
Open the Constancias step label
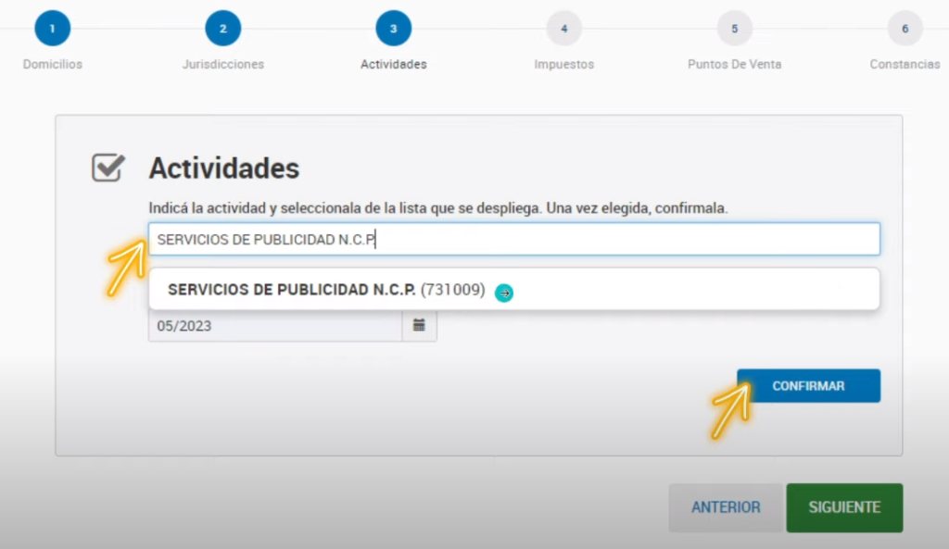click(x=905, y=65)
